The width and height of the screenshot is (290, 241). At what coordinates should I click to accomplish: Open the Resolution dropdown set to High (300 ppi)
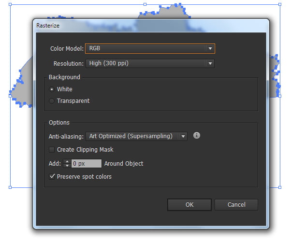click(x=150, y=63)
